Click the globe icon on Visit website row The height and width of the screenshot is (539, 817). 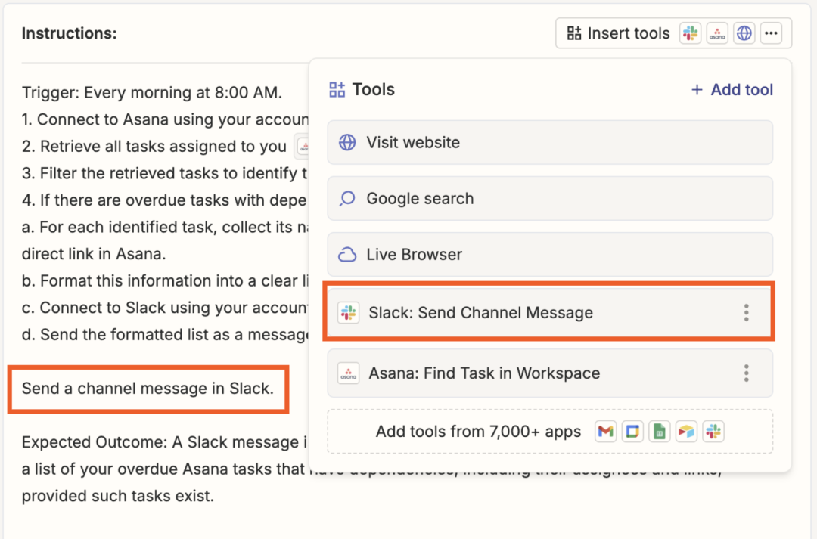(347, 142)
